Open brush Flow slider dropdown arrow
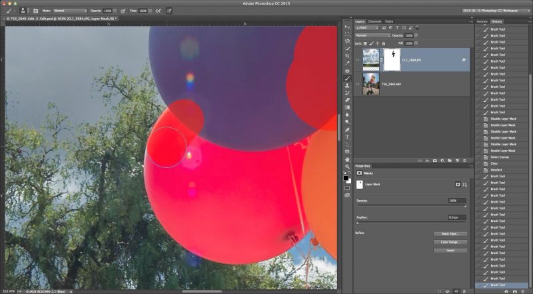This screenshot has height=294, width=533. pos(150,11)
